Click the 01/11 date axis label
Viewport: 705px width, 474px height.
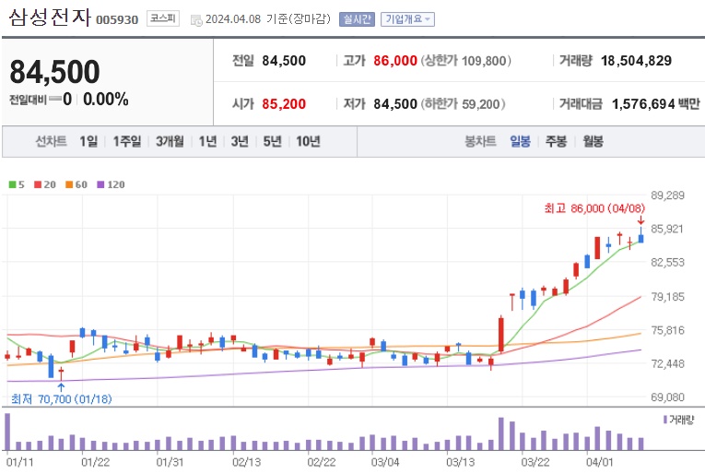tap(19, 462)
